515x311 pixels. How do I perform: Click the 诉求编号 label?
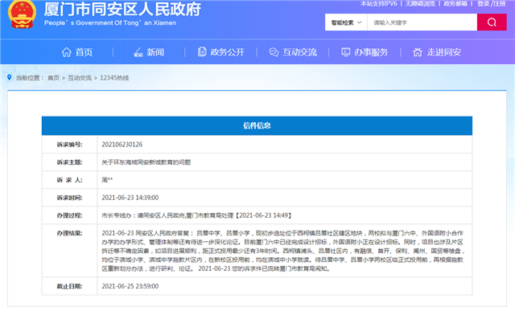point(69,145)
